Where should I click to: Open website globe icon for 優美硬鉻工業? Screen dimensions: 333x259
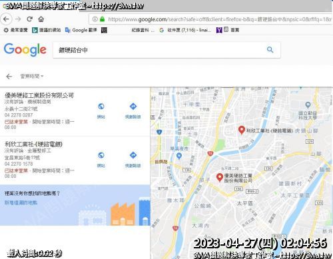(x=101, y=107)
